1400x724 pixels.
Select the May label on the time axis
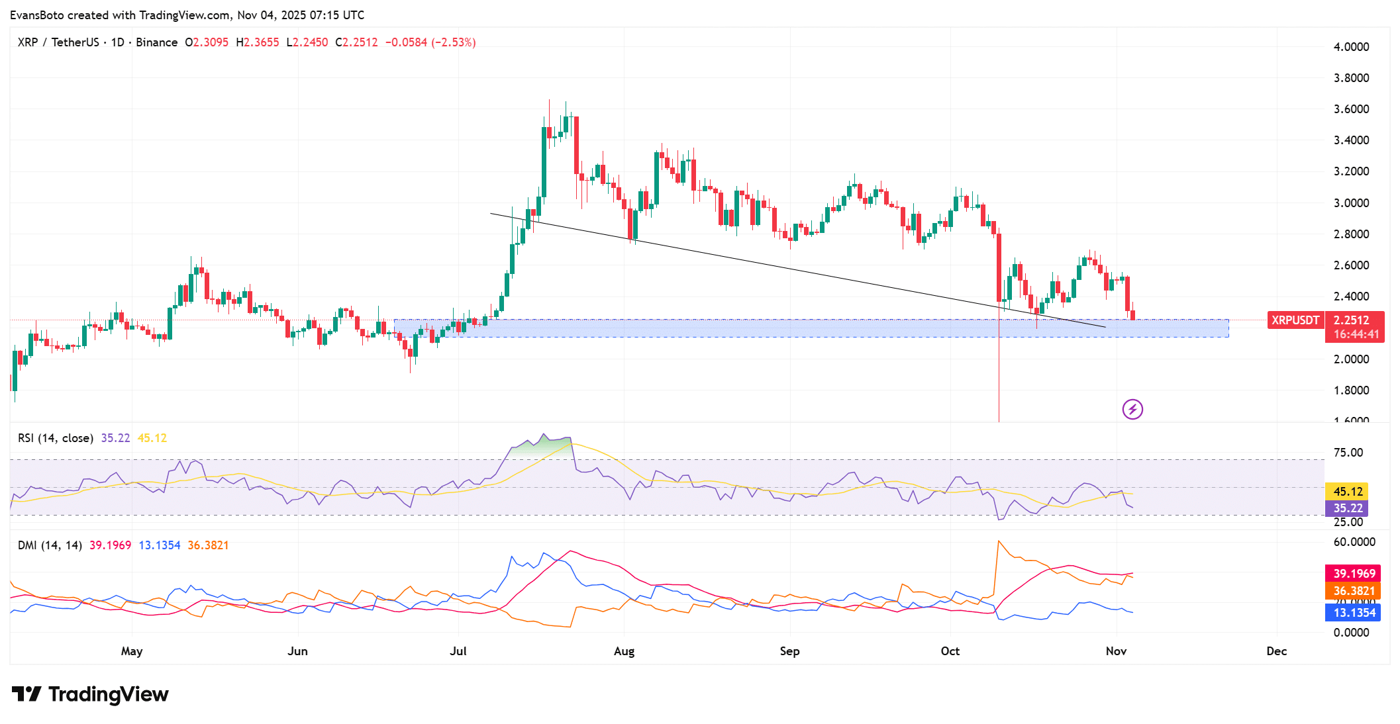point(132,651)
